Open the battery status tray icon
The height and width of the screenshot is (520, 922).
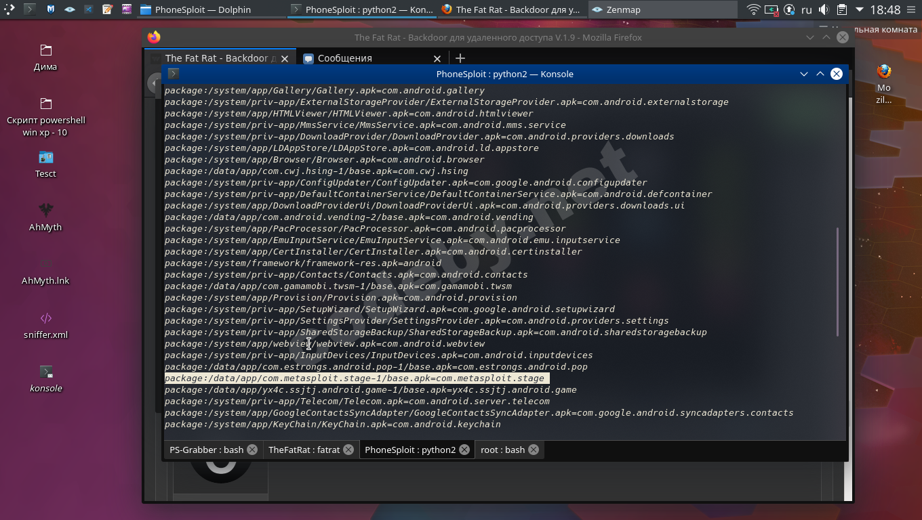pos(771,9)
